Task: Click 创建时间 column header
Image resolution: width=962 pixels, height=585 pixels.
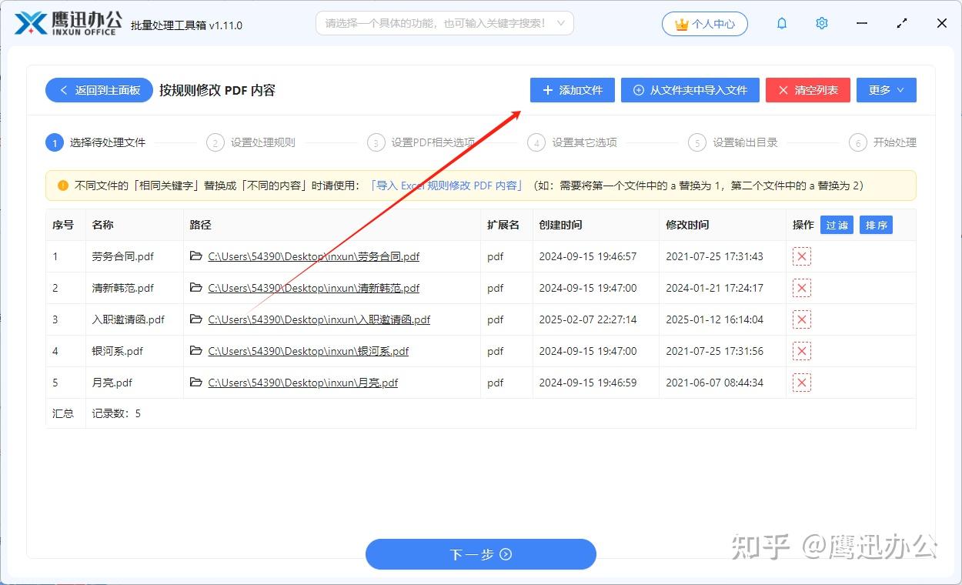Action: click(560, 225)
